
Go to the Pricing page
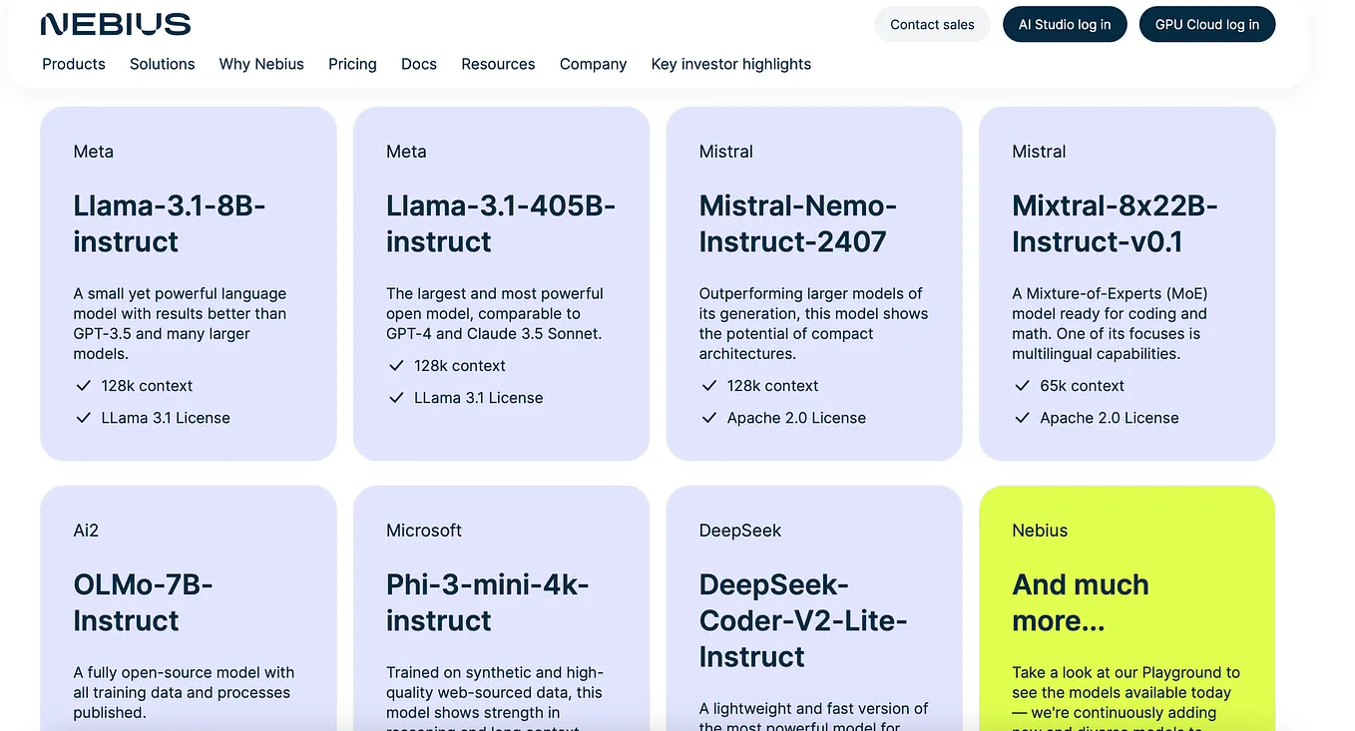pyautogui.click(x=352, y=64)
